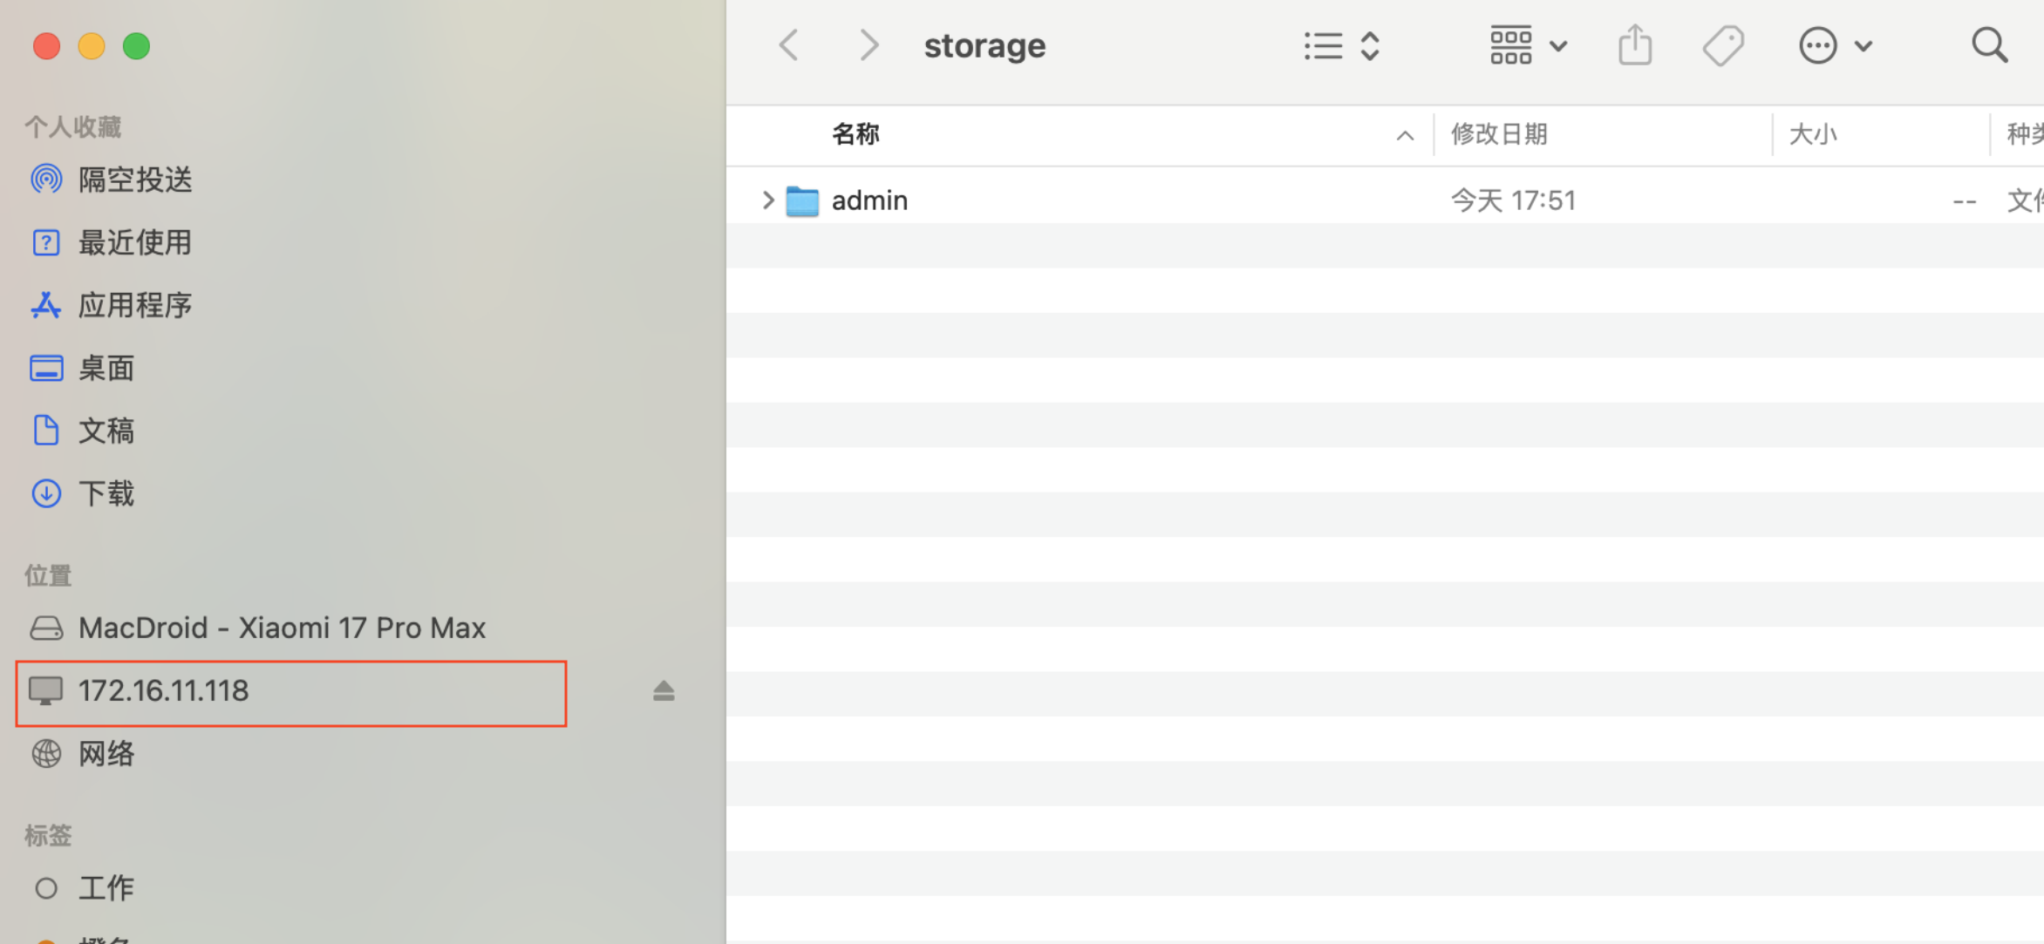Click the back navigation arrow
The width and height of the screenshot is (2044, 944).
point(790,45)
